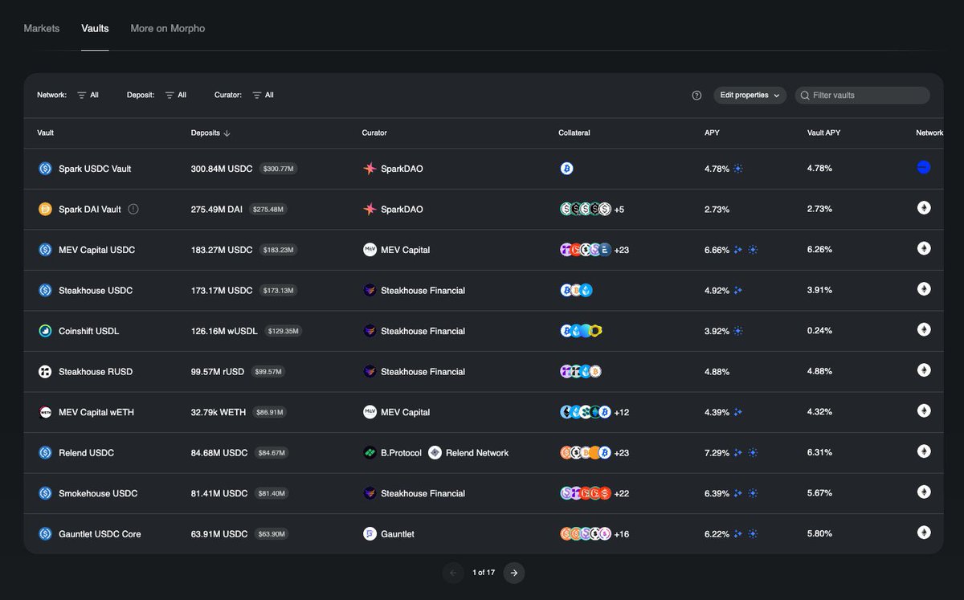Click the Curator column header
This screenshot has height=600, width=964.
(x=374, y=133)
